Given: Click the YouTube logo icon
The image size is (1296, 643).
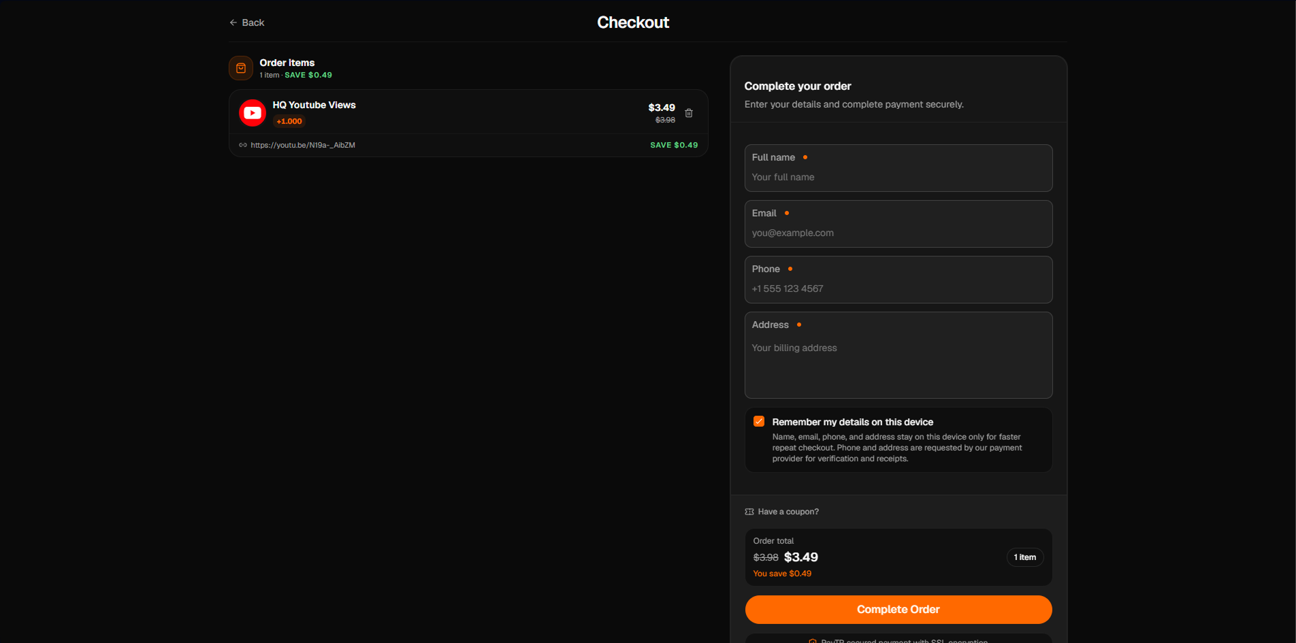Looking at the screenshot, I should click(x=253, y=113).
